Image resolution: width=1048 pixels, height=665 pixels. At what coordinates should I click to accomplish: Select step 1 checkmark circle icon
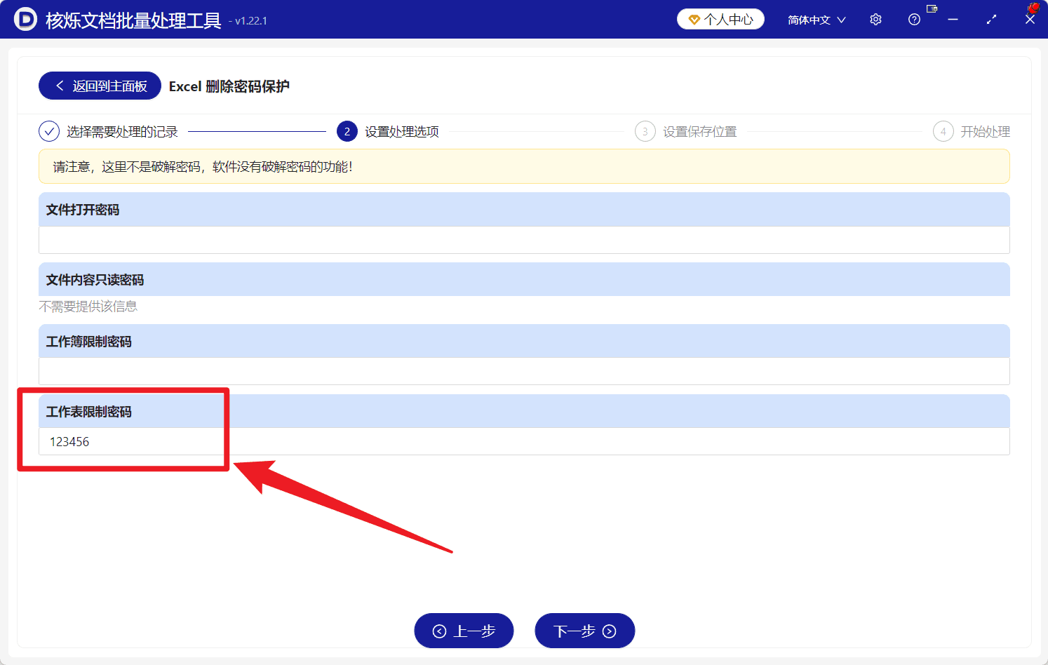pyautogui.click(x=49, y=131)
